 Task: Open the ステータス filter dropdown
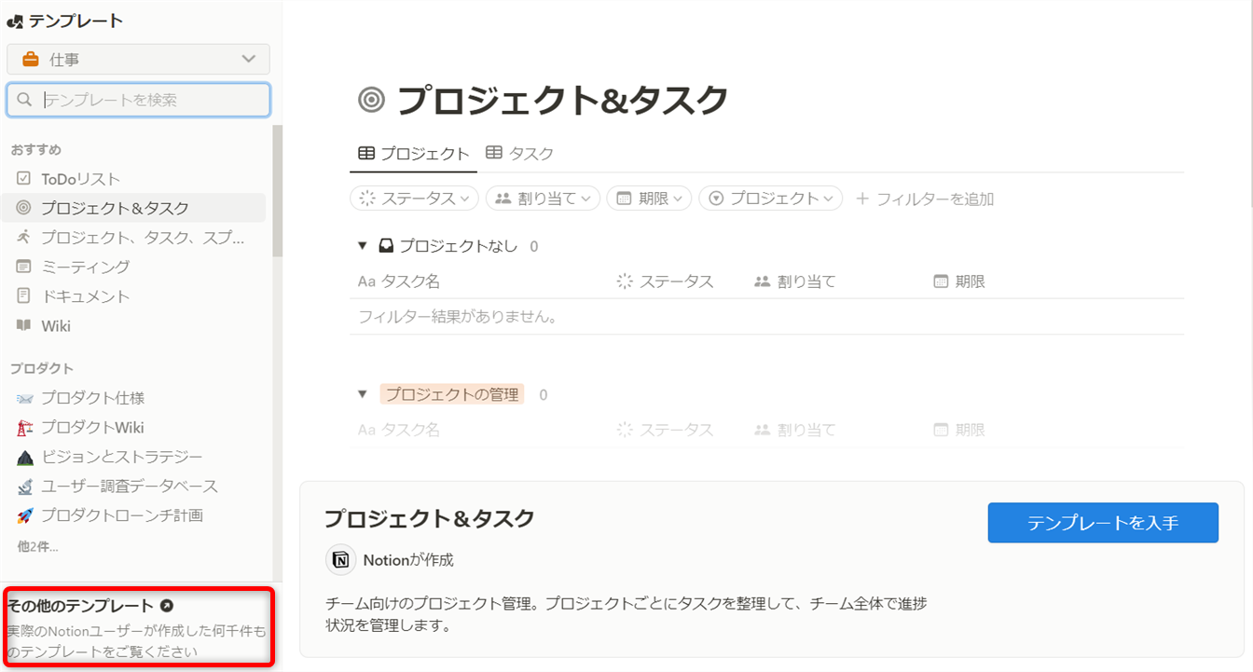click(415, 198)
